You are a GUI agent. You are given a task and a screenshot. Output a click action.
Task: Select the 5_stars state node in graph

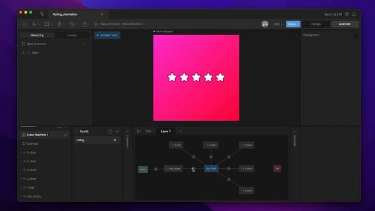247,190
